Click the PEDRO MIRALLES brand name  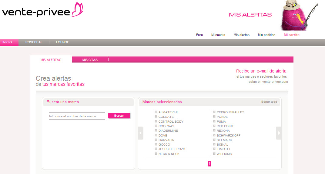coord(230,112)
